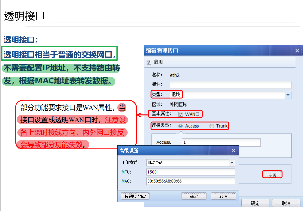
Task: Click the Access value field
Action: click(x=221, y=142)
